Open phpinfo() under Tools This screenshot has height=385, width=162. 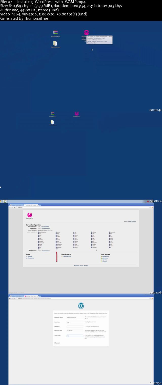click(30, 256)
